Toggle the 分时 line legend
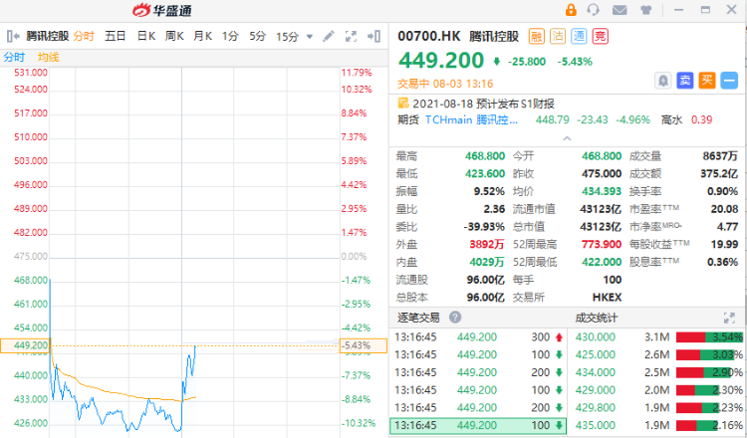Viewport: 747px width, 438px height. click(x=14, y=58)
